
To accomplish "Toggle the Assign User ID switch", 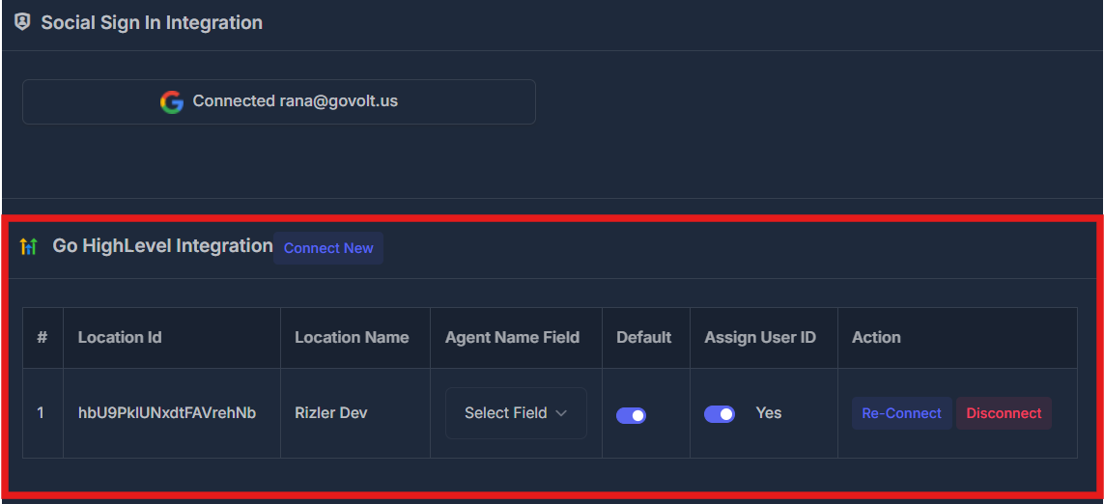I will [719, 414].
